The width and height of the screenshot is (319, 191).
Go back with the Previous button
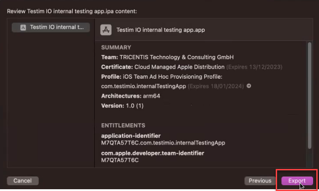pos(260,181)
